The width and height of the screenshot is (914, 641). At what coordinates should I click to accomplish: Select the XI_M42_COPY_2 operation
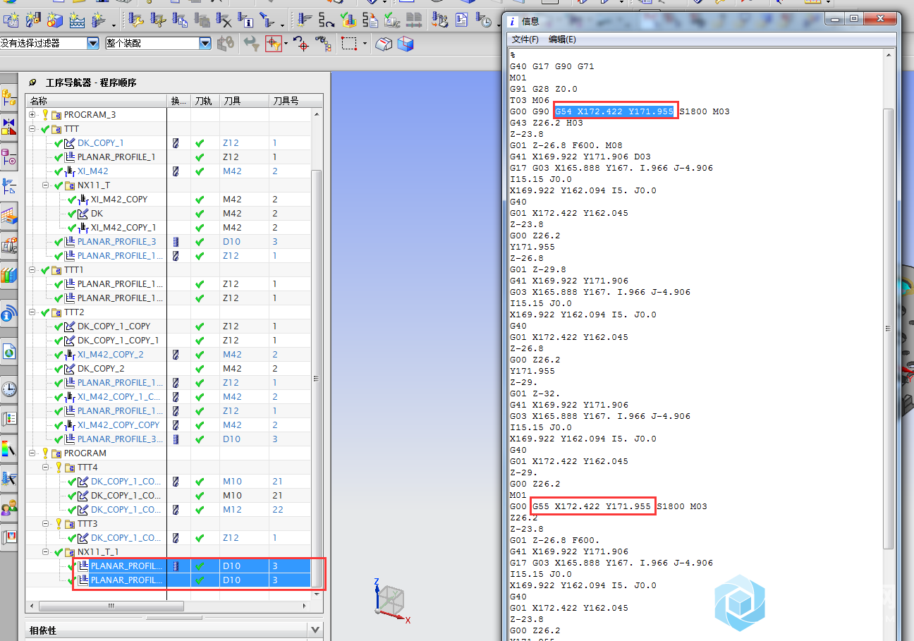pos(110,355)
